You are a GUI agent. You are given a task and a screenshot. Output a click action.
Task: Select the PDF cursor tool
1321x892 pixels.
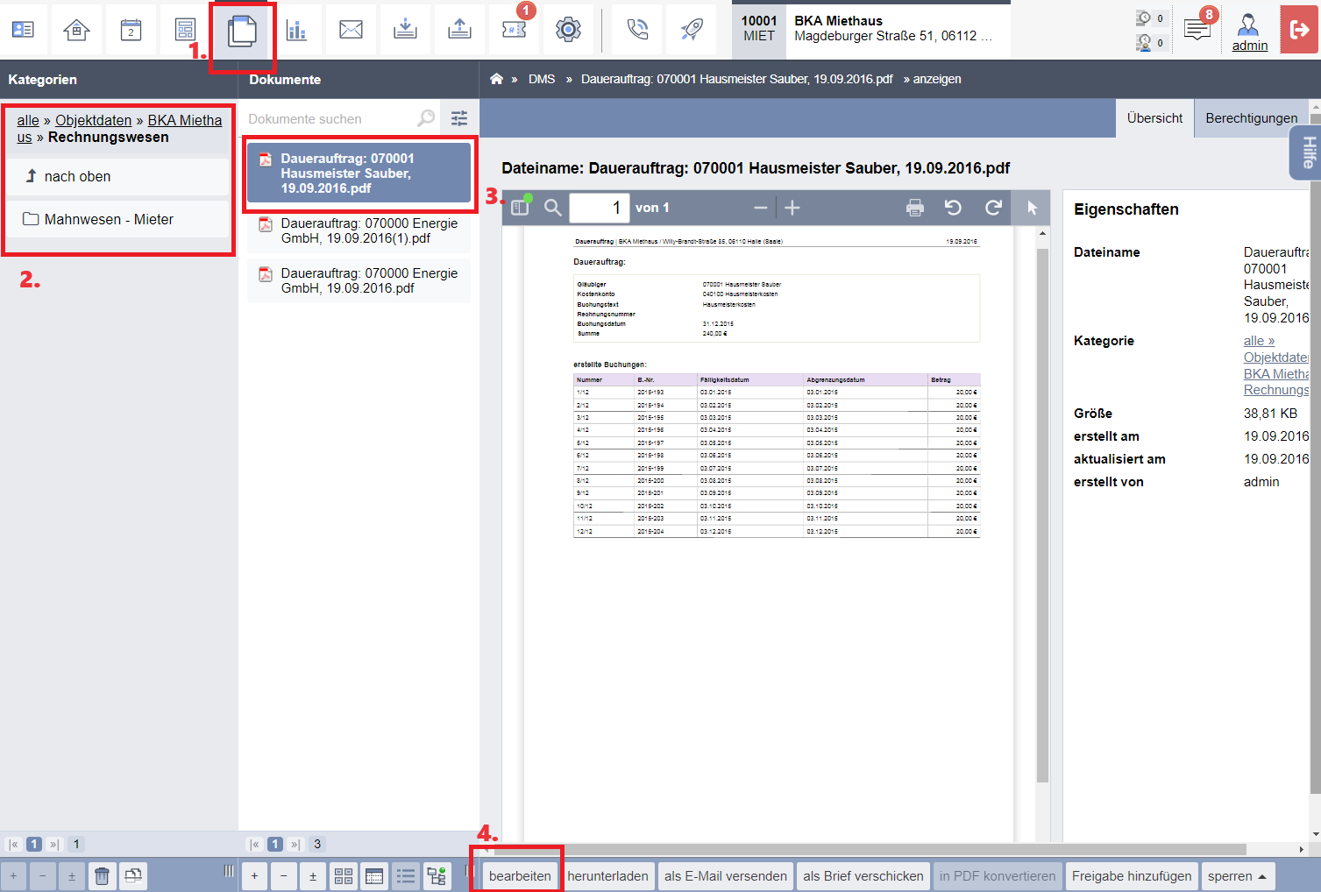[x=1032, y=208]
